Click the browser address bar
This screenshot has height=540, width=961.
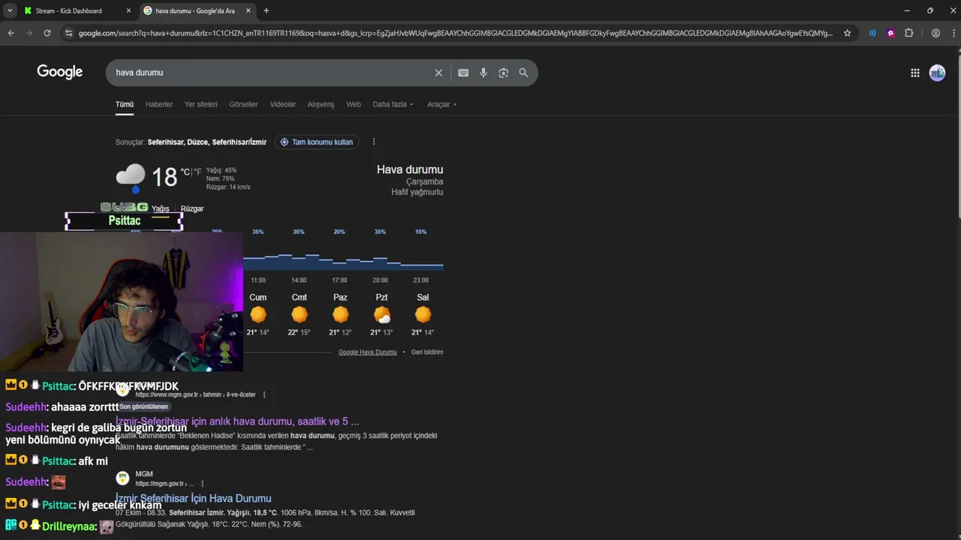pos(454,33)
